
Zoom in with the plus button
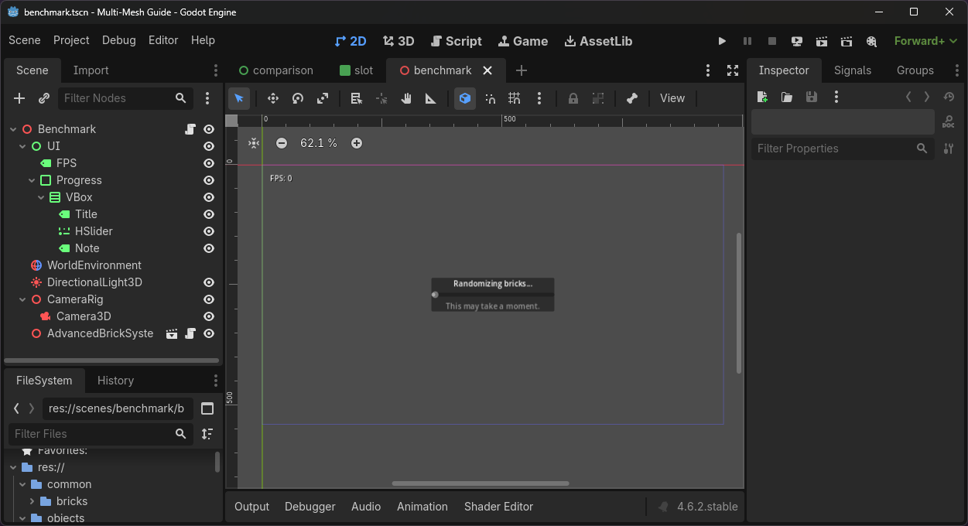coord(357,143)
